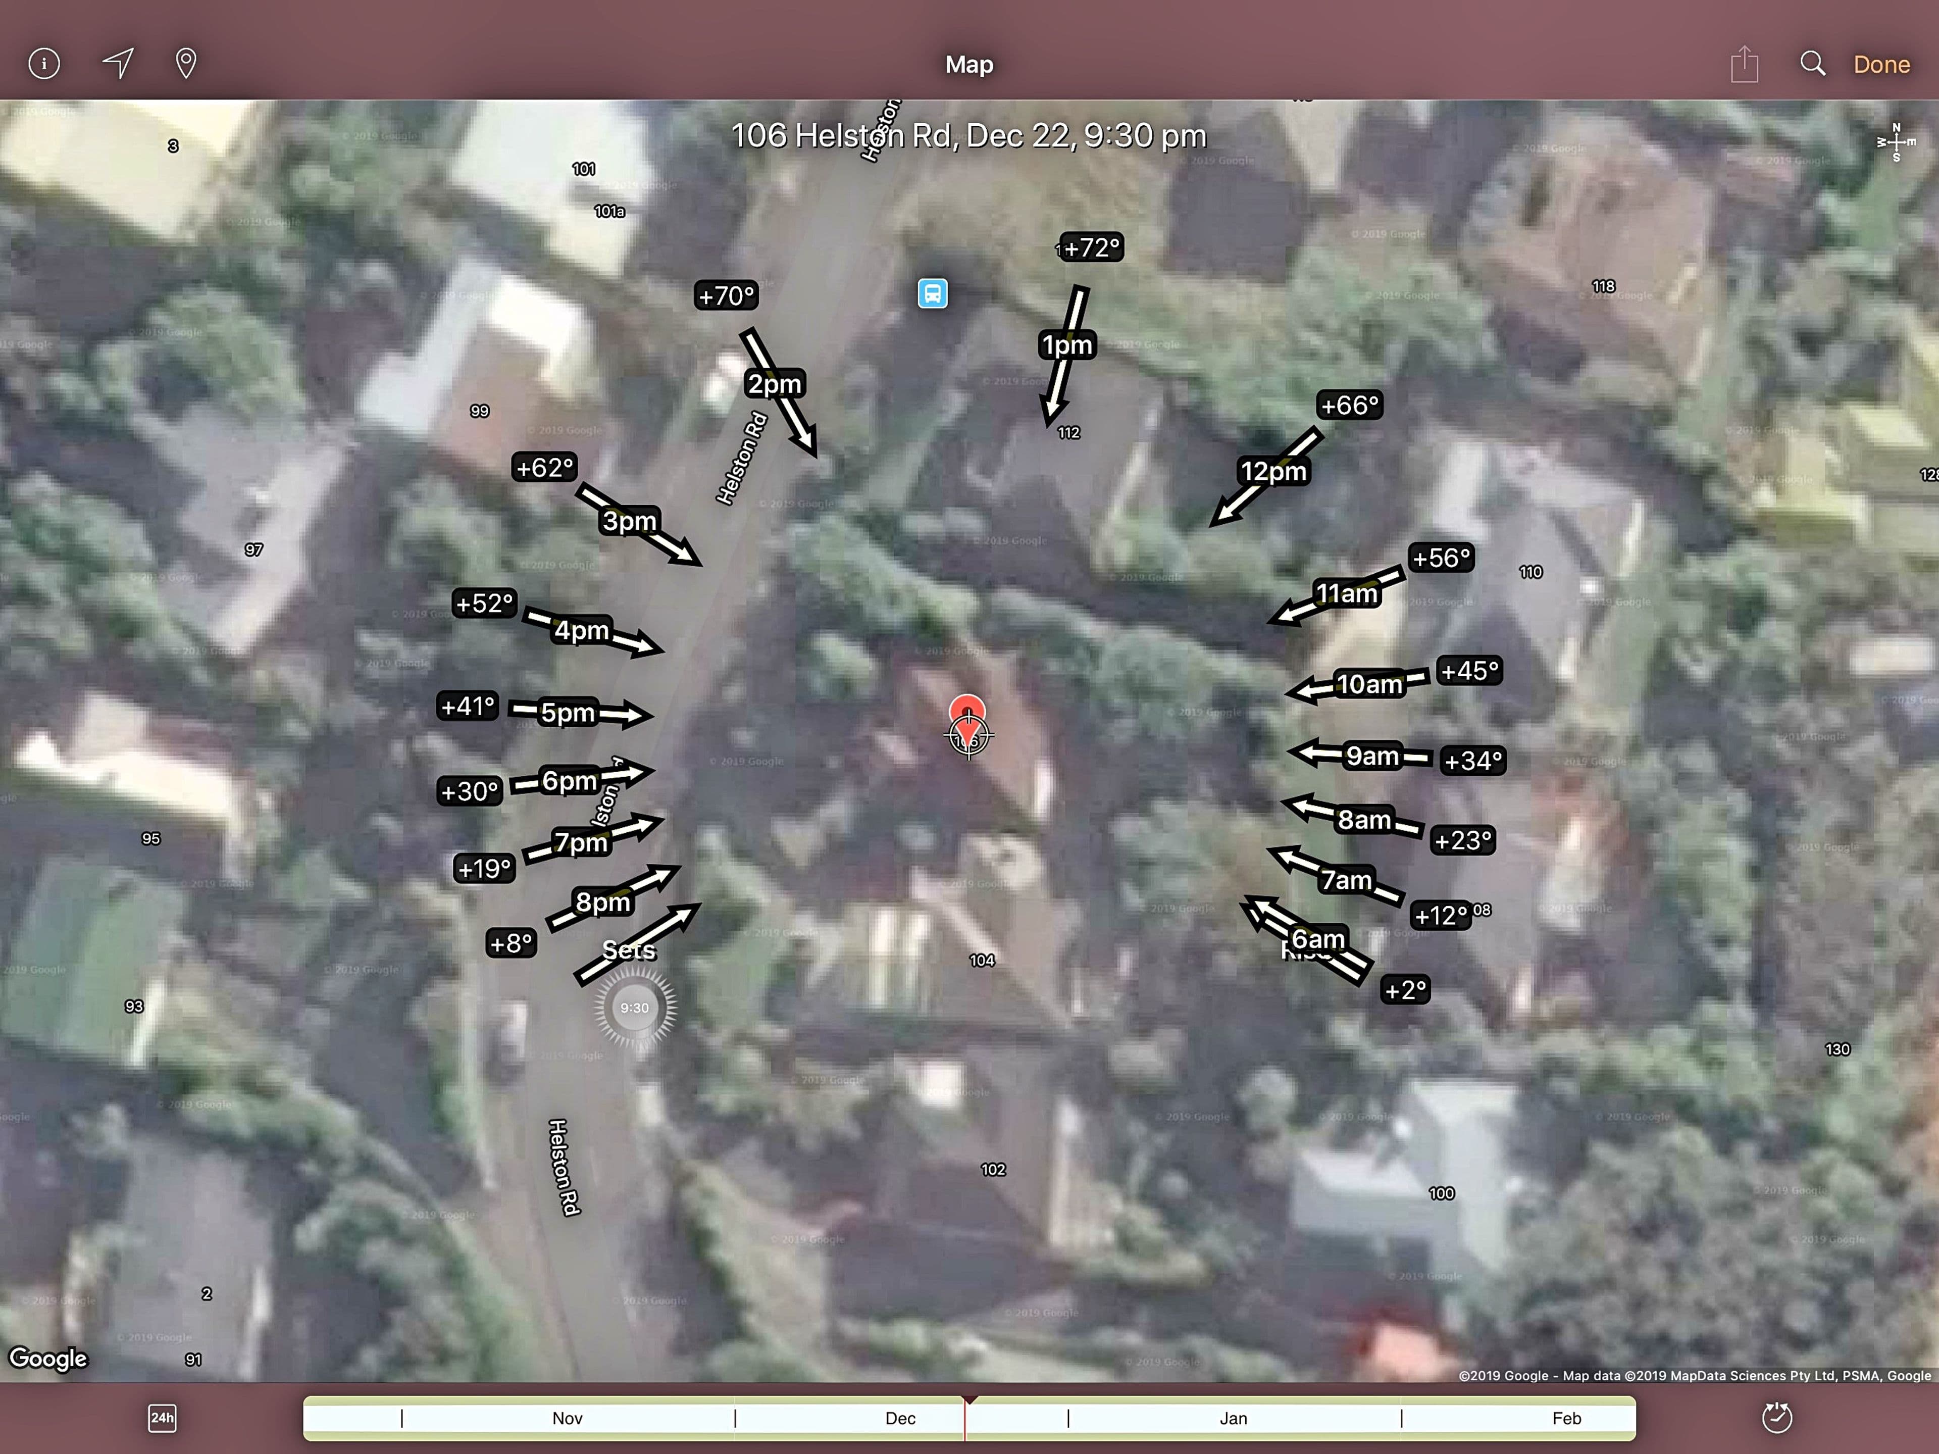
Task: Tap the +34° elevation label
Action: coord(1473,760)
